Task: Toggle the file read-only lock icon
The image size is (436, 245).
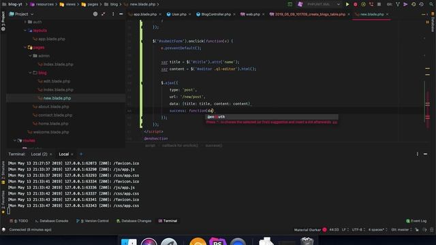Action: pyautogui.click(x=417, y=230)
